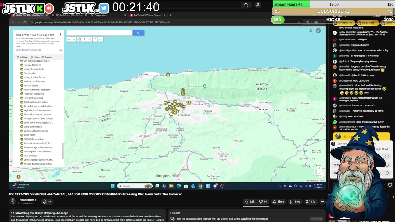Click the Pico Naiguatá map marker
The height and width of the screenshot is (222, 395).
(x=205, y=86)
